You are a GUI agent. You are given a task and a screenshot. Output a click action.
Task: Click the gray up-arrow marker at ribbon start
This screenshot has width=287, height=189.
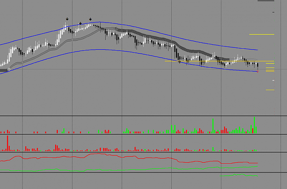click(x=9, y=69)
